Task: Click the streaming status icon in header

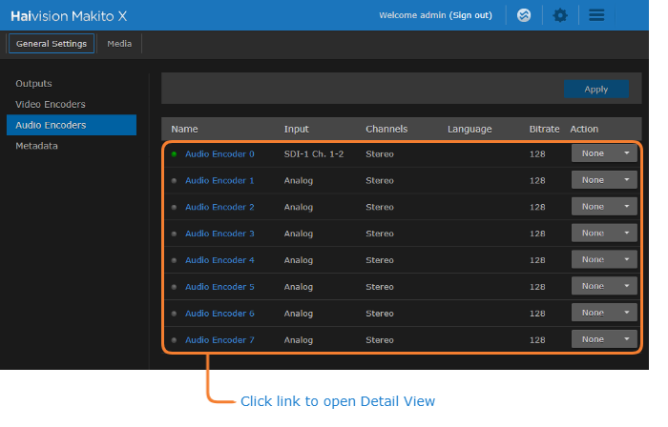Action: (x=524, y=15)
